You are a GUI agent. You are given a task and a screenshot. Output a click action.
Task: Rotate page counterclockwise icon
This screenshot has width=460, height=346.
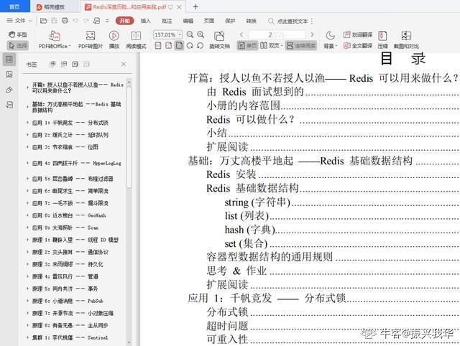click(x=201, y=45)
